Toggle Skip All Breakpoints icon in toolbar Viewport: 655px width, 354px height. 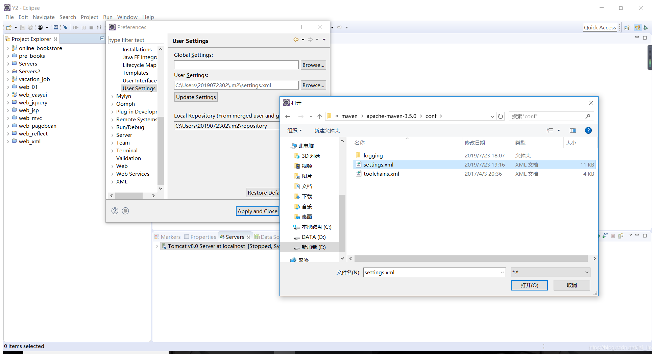click(65, 27)
